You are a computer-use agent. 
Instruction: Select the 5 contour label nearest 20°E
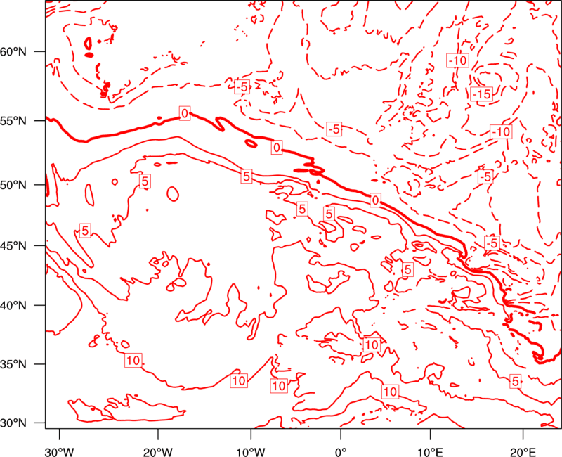tap(516, 381)
